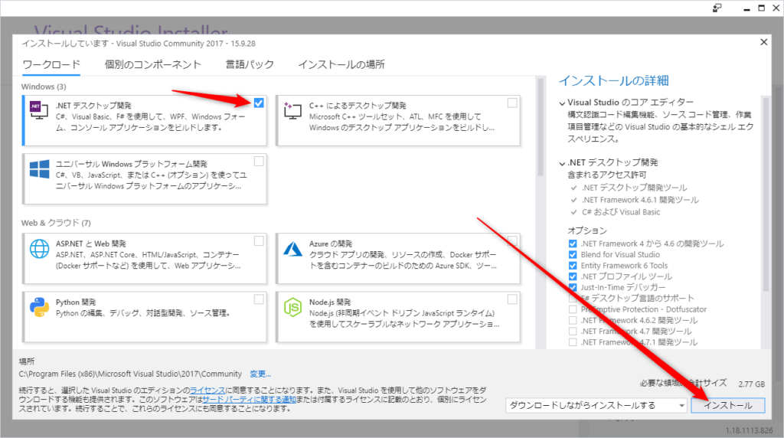Click the インストール button
784x438 pixels.
[x=728, y=406]
